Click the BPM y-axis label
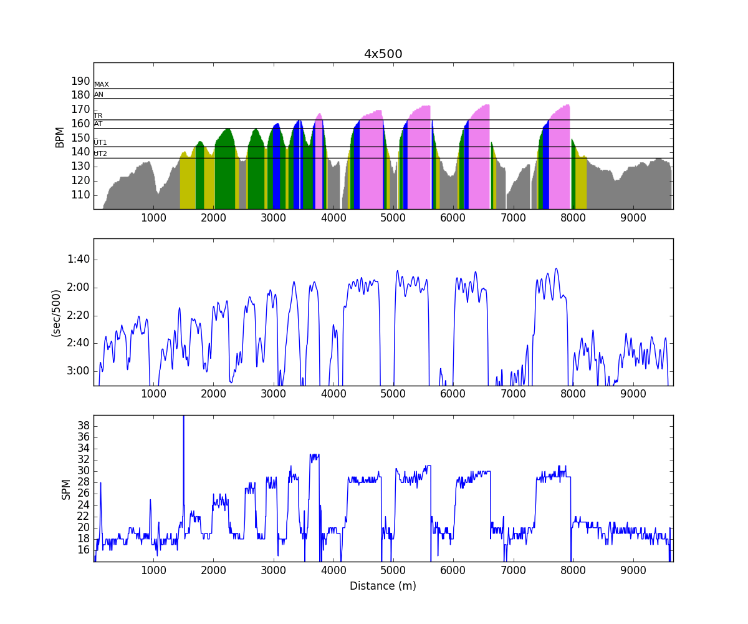This screenshot has width=748, height=624. click(60, 137)
